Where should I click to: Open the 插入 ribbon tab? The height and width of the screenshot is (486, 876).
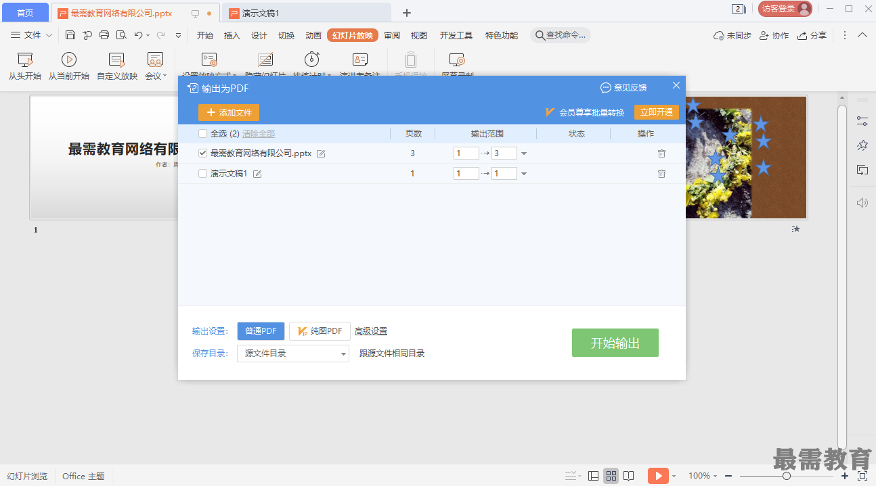[232, 36]
